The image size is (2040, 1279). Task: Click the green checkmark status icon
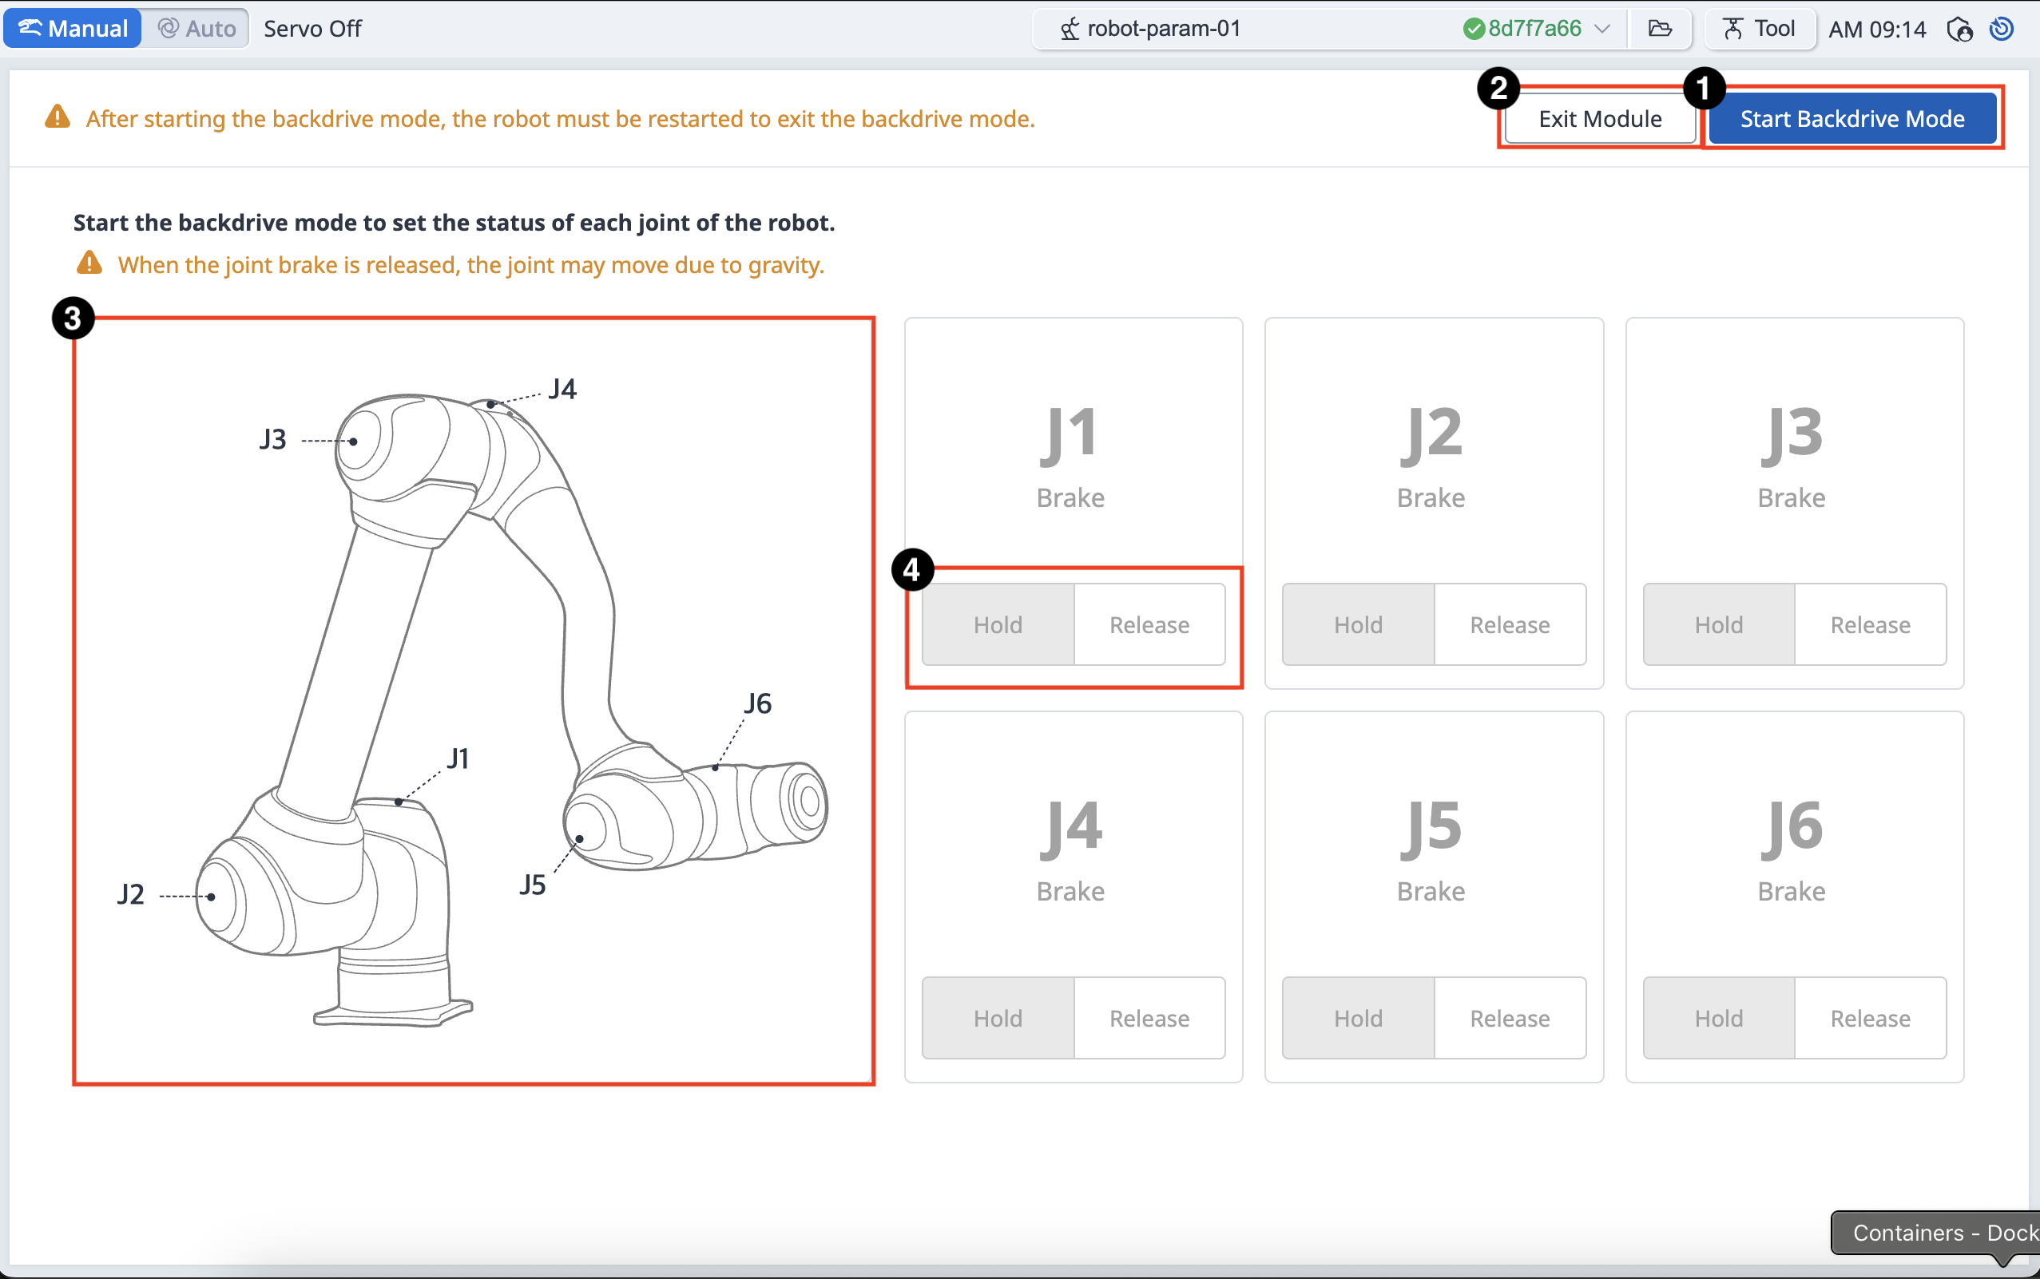click(x=1473, y=29)
